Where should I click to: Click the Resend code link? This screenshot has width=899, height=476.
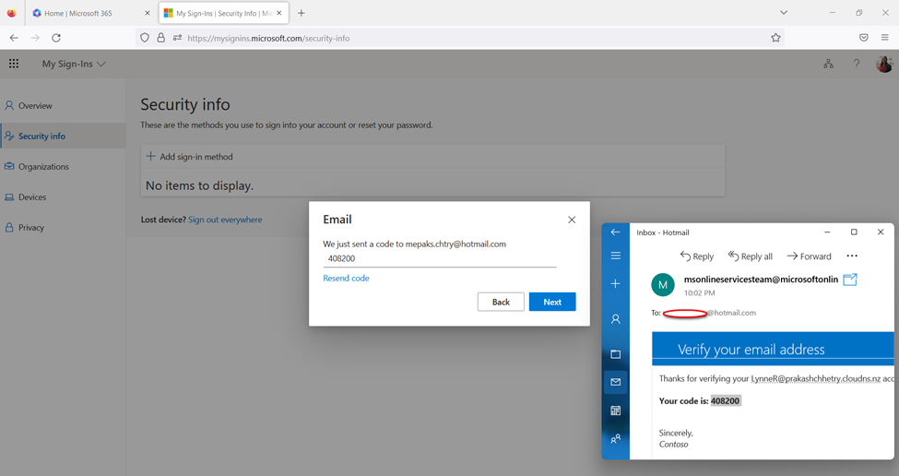tap(346, 279)
